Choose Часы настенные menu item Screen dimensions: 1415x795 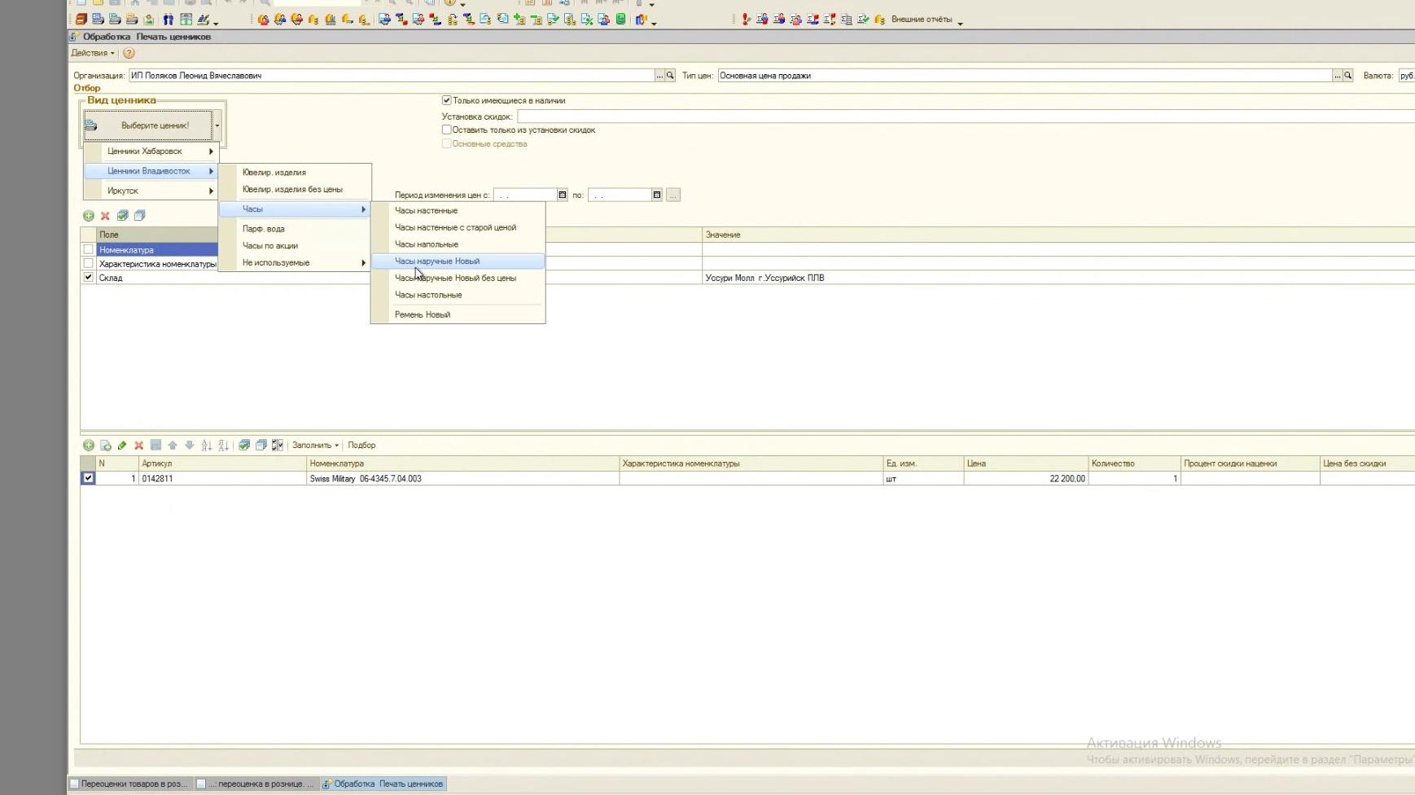458,211
